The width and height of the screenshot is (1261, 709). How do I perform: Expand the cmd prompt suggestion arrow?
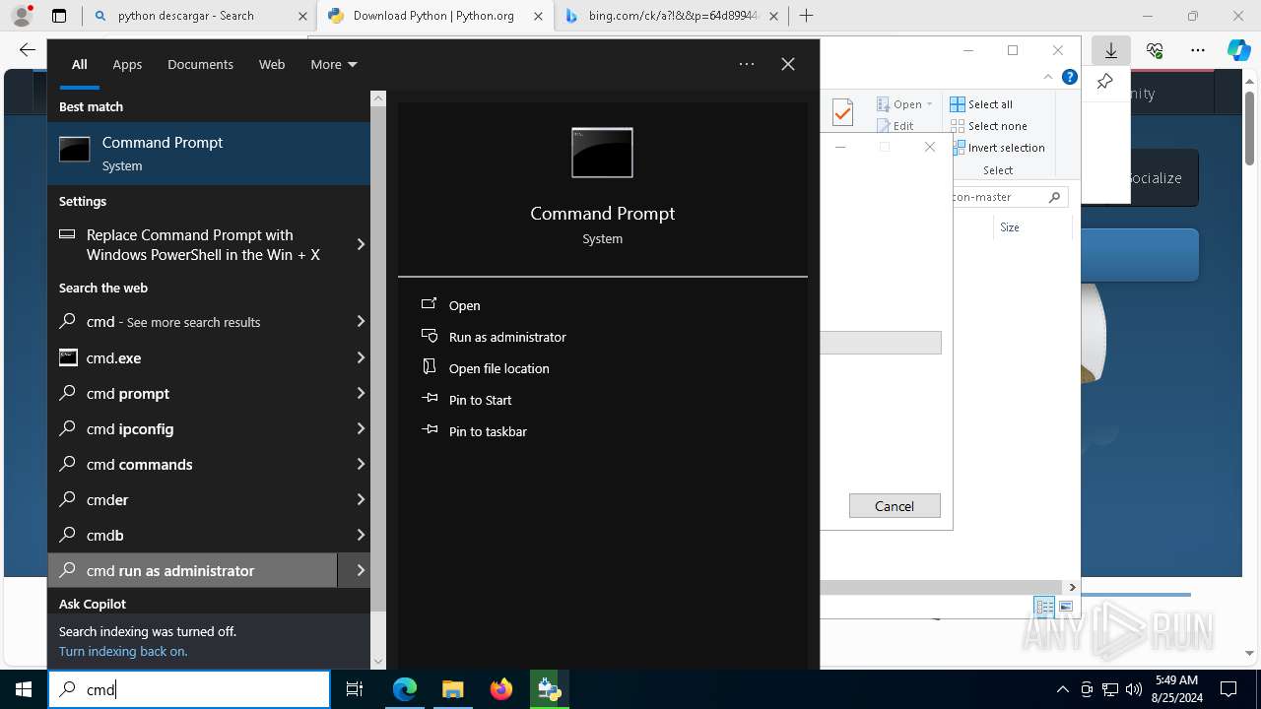[x=361, y=393]
